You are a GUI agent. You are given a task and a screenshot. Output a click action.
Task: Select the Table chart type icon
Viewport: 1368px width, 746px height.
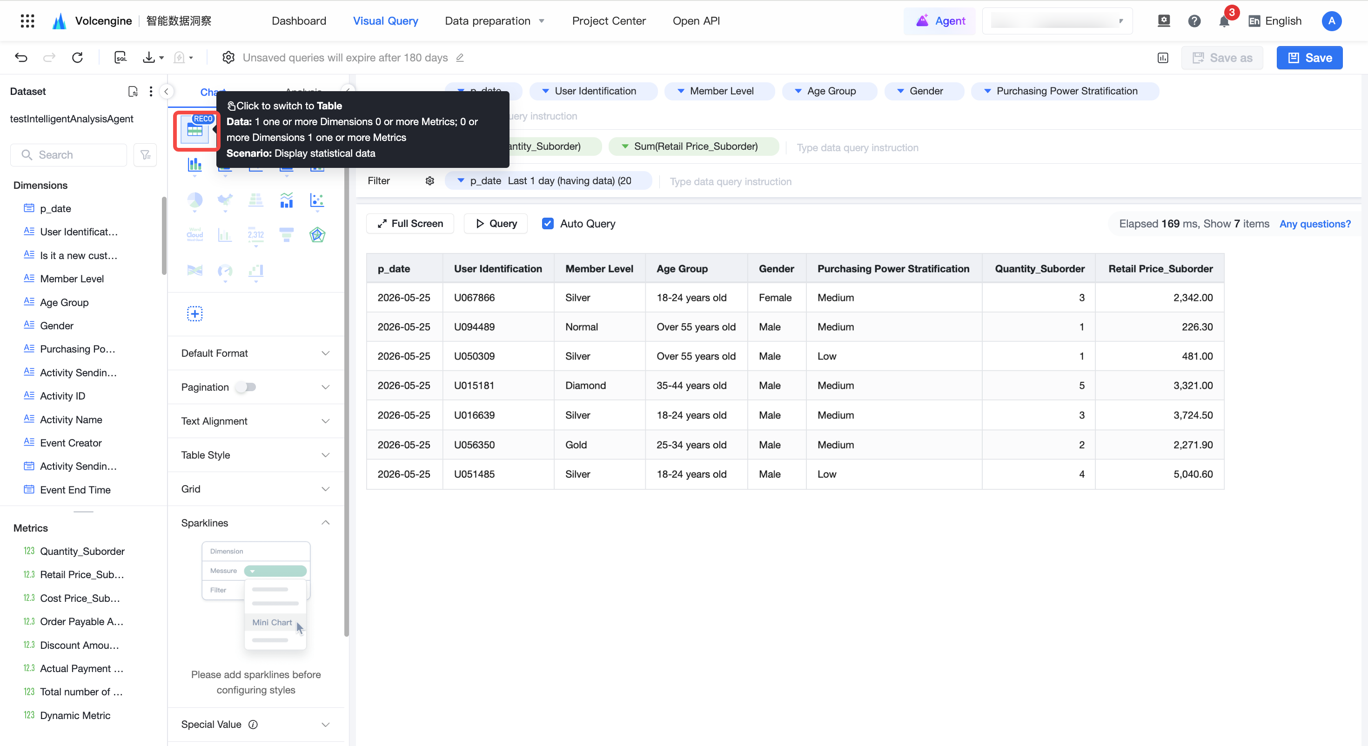pos(195,130)
